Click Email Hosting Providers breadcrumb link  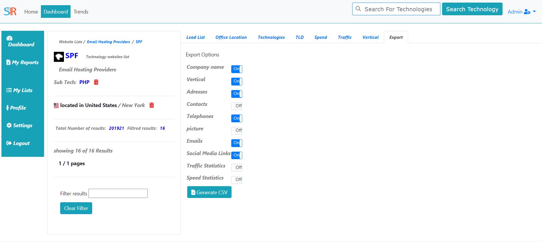(x=108, y=42)
